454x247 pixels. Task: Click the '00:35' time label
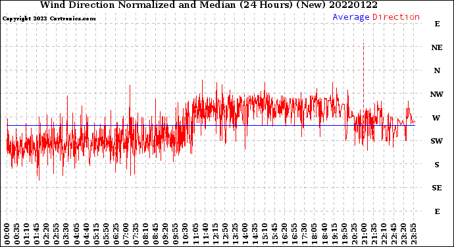pyautogui.click(x=17, y=234)
